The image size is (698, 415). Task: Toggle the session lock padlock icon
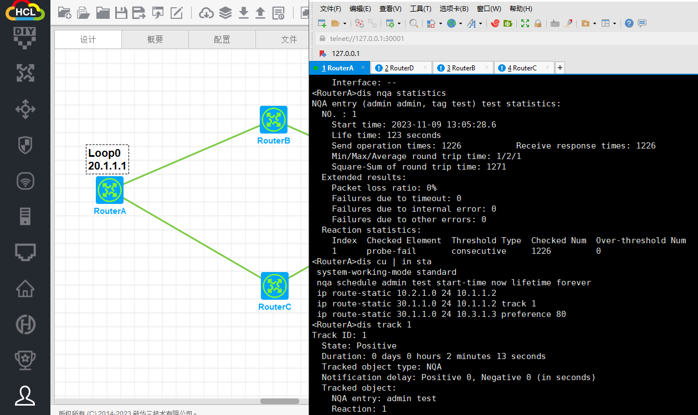click(537, 23)
